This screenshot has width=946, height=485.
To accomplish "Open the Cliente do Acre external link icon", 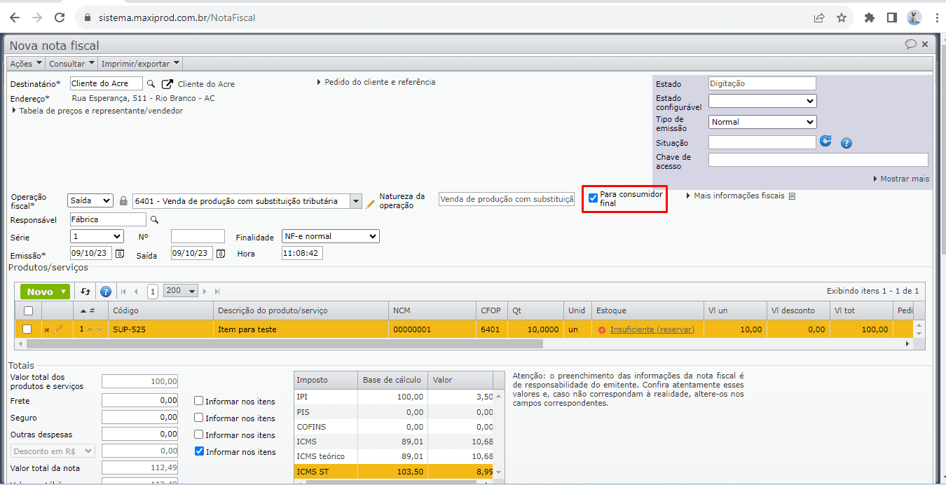I will click(x=167, y=84).
